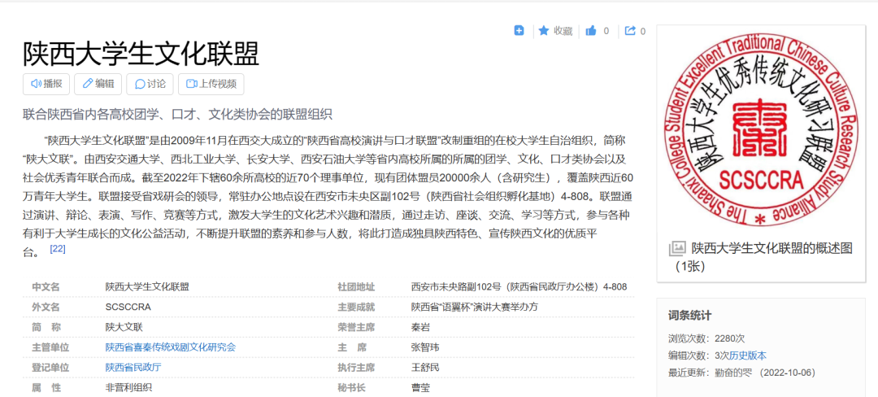Click the 主要成就 value 语翼杯 text

475,307
